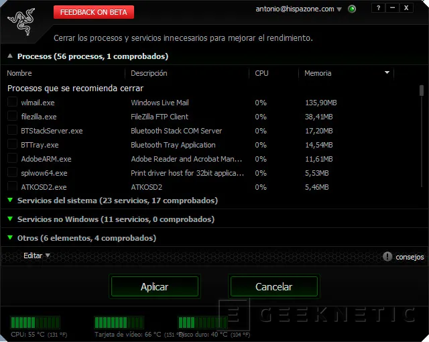Click the 17,20MB memory value
The width and height of the screenshot is (429, 342).
pyautogui.click(x=319, y=131)
